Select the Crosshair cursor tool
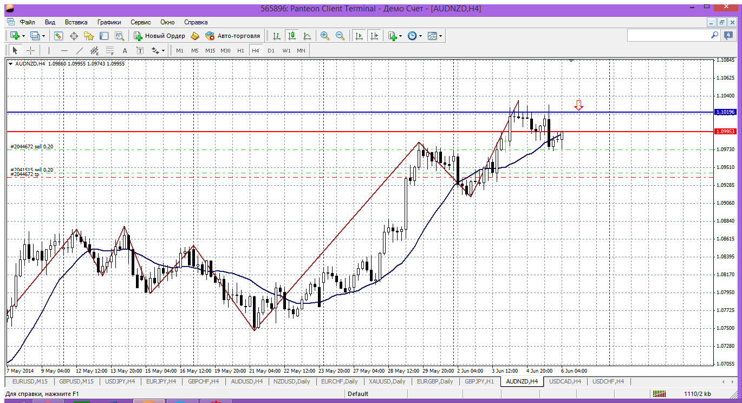This screenshot has height=403, width=742. click(x=31, y=50)
